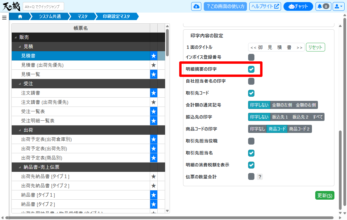Click the cloud download icon
The image size is (347, 220).
(196, 6)
